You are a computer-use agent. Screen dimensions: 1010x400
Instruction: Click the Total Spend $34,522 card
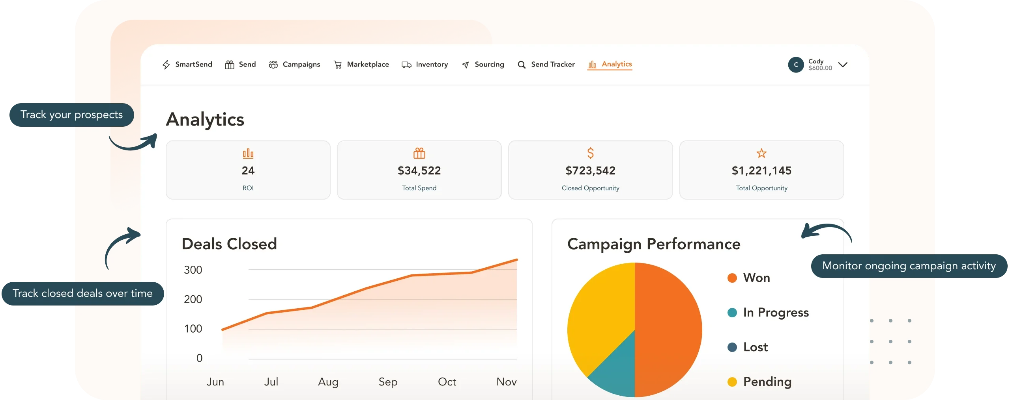[x=419, y=170]
